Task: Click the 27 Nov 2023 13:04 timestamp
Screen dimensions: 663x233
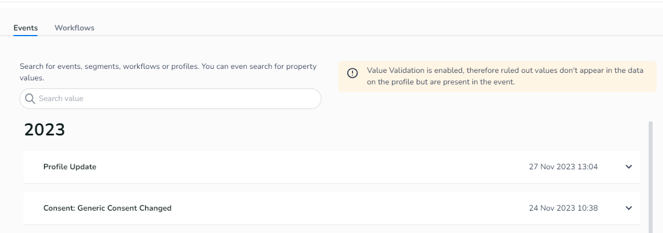Action: click(563, 167)
